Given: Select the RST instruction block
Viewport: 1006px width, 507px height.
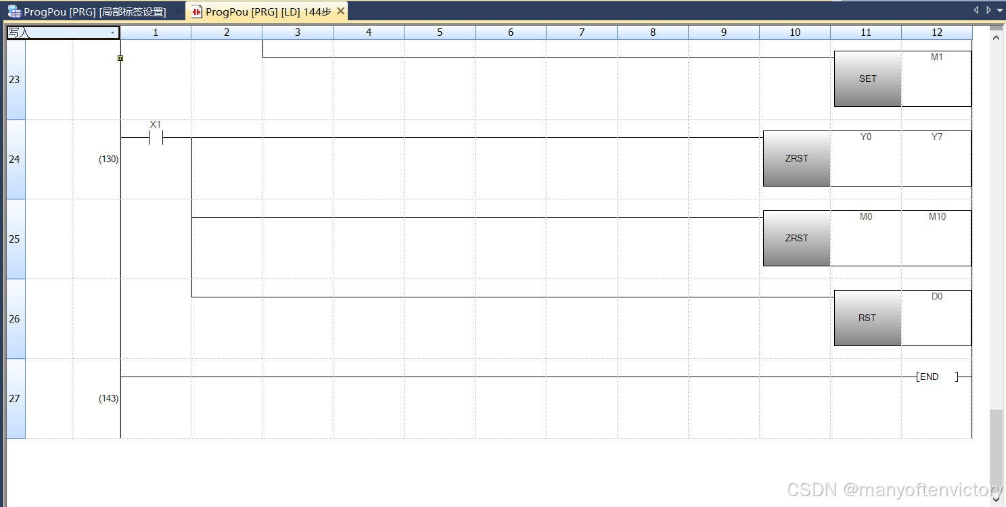Looking at the screenshot, I should click(x=867, y=318).
